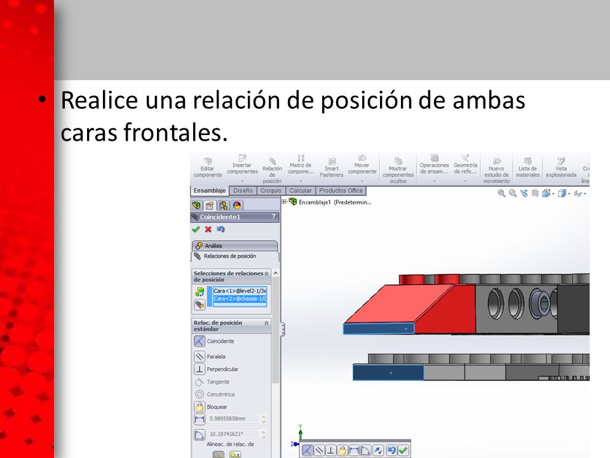
Task: Select Perpendicular icon in popup mate toolbar
Action: 330,450
